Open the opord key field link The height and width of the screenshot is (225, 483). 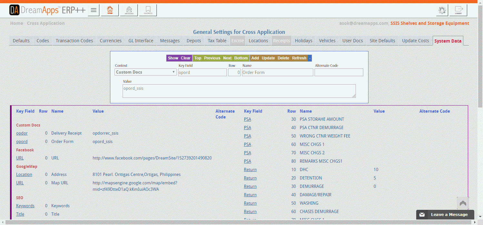(x=22, y=142)
